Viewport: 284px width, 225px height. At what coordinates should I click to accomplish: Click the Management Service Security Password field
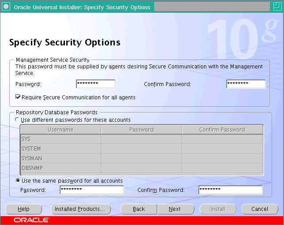coord(95,84)
